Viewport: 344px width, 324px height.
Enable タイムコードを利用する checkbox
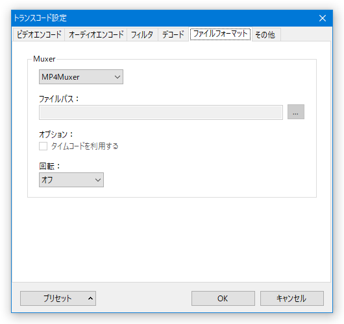43,146
